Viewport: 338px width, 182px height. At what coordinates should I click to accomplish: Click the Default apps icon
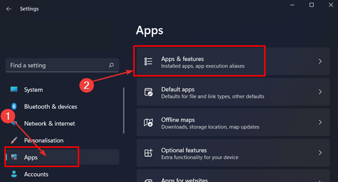[x=148, y=92]
